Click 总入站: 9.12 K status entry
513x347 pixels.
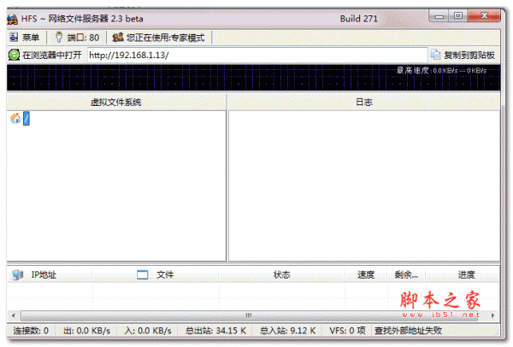click(x=288, y=331)
